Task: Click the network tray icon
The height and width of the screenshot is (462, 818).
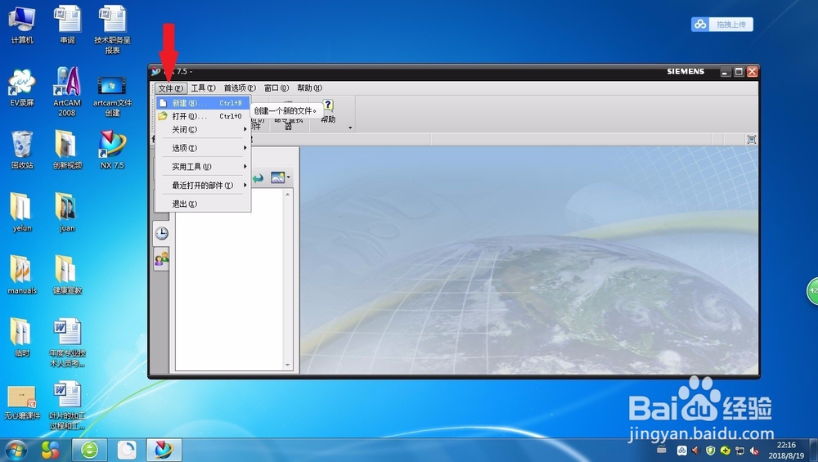Action: [739, 451]
